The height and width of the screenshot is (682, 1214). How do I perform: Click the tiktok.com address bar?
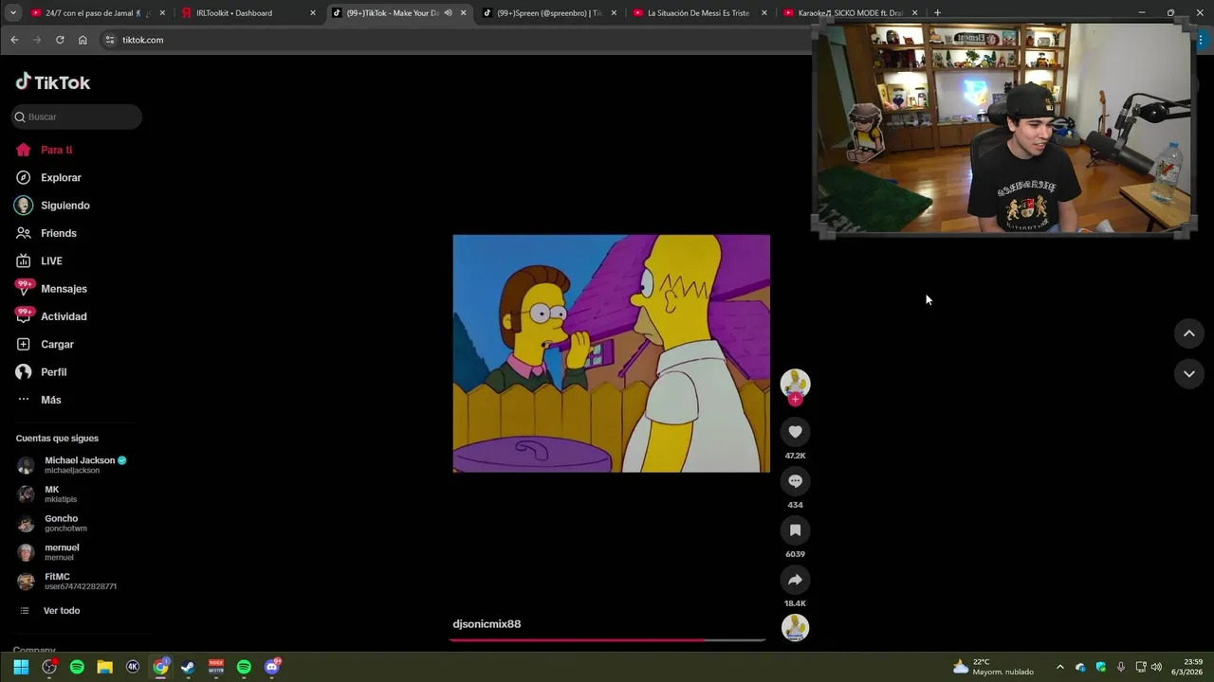click(x=455, y=40)
